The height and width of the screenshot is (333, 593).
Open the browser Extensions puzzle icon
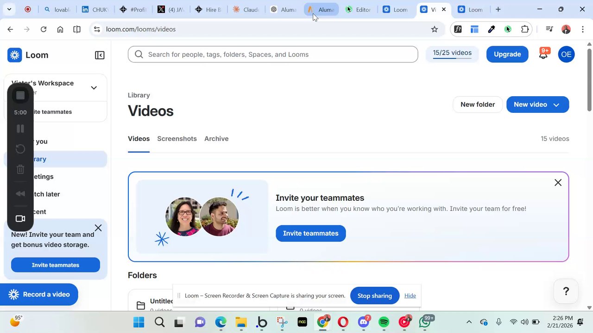(x=525, y=29)
